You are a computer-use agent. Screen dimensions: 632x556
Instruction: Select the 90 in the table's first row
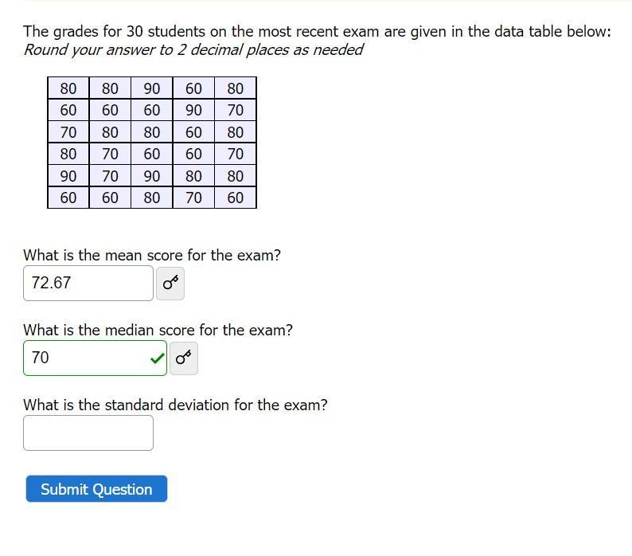click(x=151, y=88)
